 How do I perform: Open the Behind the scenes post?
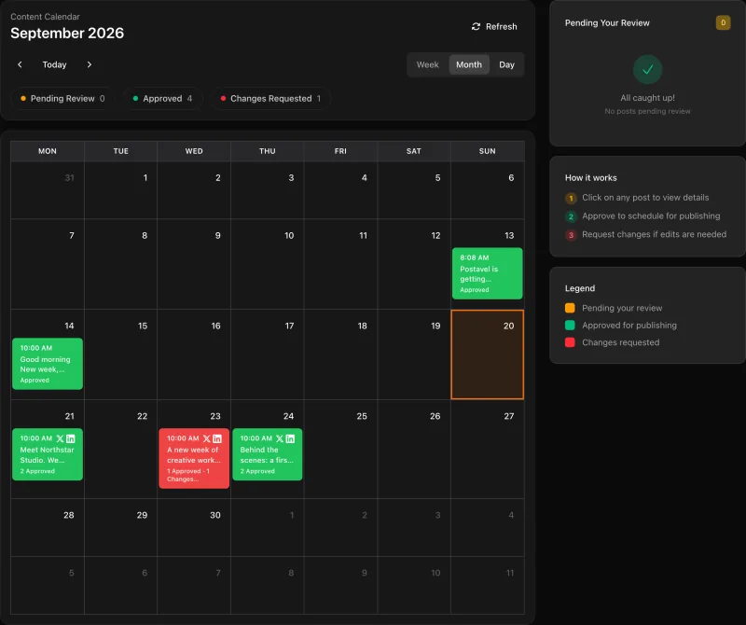click(267, 454)
